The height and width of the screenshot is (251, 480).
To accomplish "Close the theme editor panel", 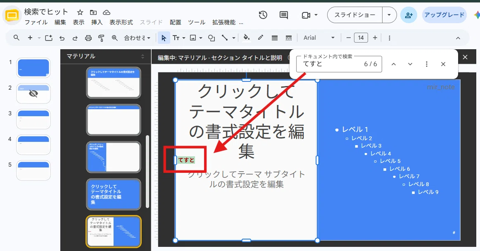I will tap(465, 57).
